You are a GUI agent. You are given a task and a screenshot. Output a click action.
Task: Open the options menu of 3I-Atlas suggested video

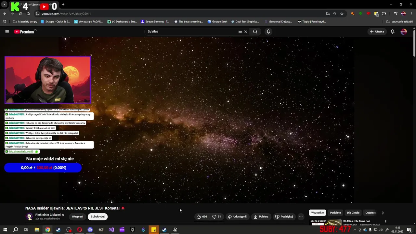coord(386,222)
